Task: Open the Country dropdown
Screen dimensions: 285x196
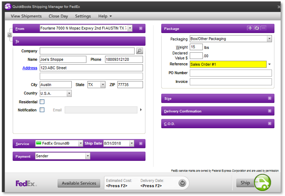Action: click(x=69, y=93)
